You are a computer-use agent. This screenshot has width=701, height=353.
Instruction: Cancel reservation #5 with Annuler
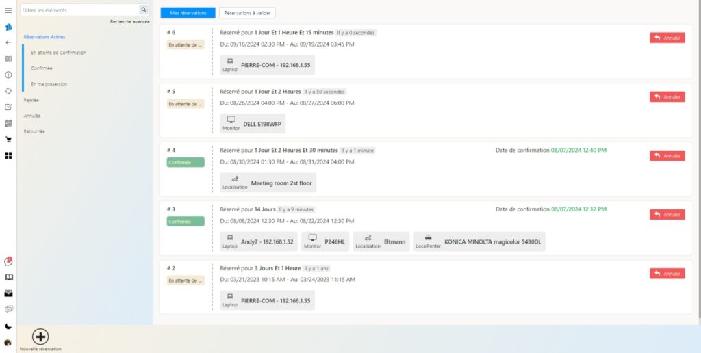[667, 96]
